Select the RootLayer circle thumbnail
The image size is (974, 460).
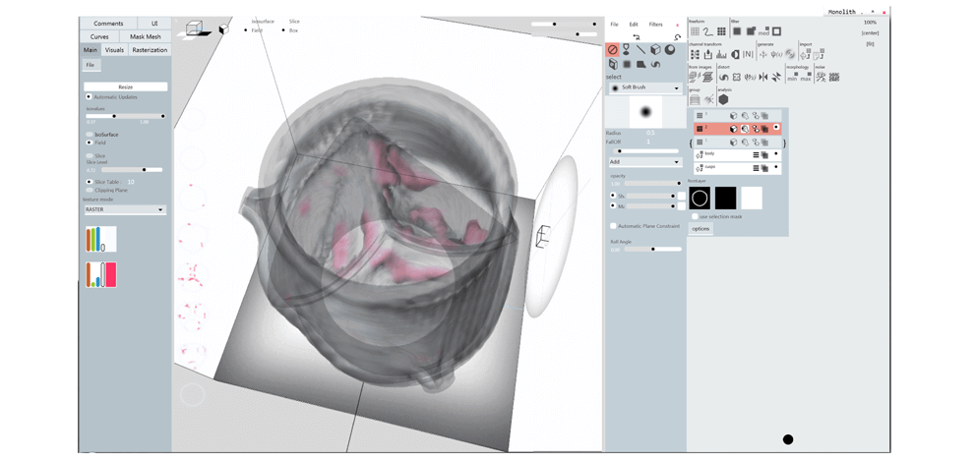pyautogui.click(x=700, y=198)
